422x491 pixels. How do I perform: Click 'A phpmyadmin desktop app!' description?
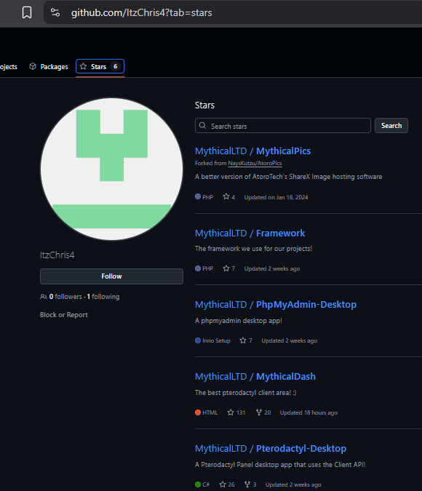[x=239, y=321]
